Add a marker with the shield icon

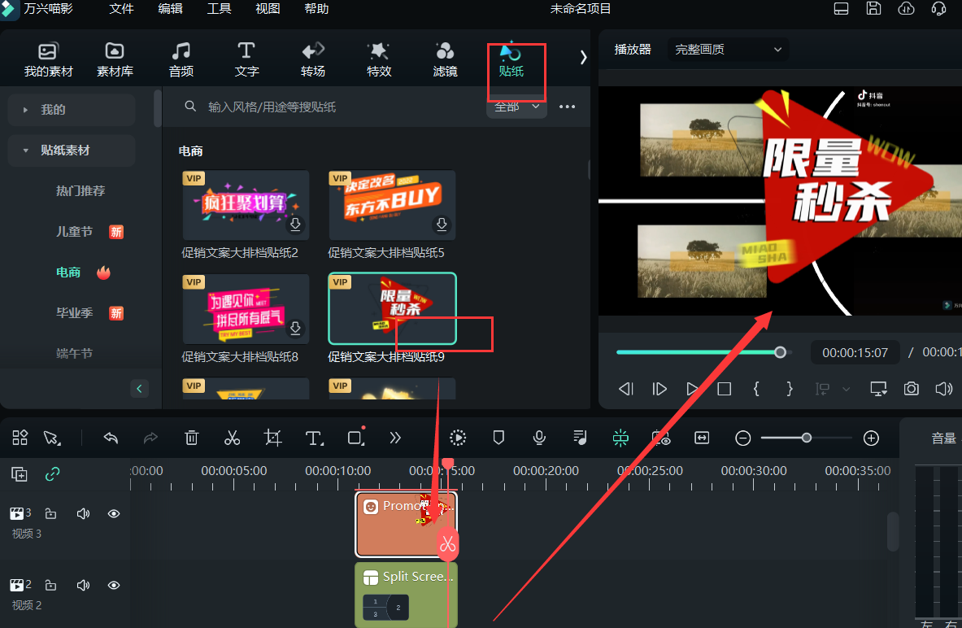point(498,438)
